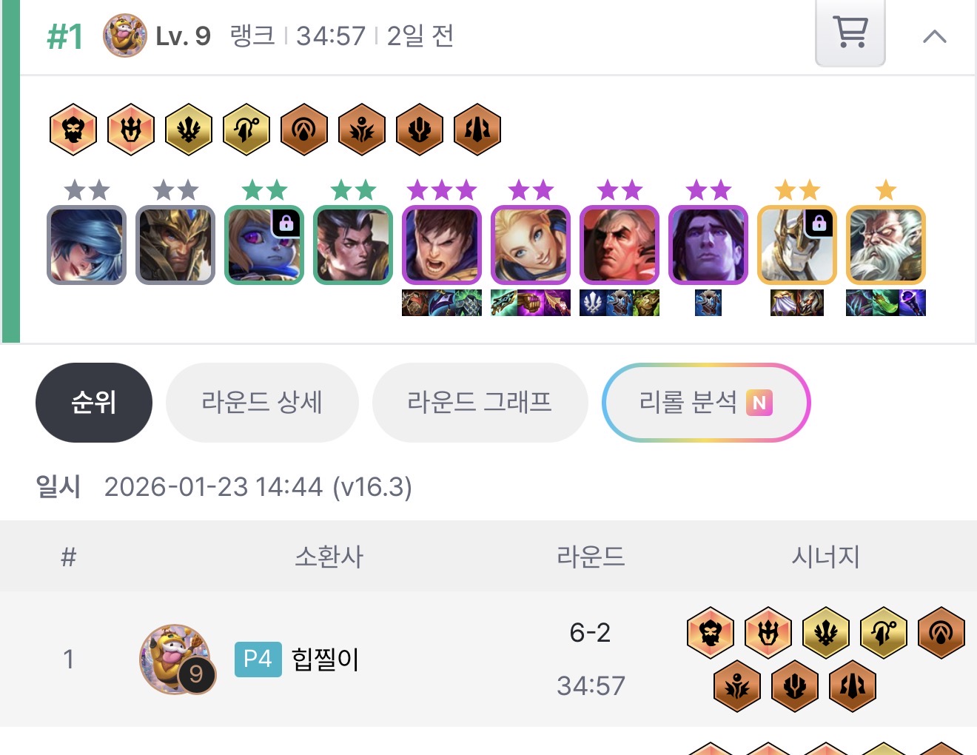
Task: Click the player avatar next to Lv. 9
Action: tap(124, 36)
